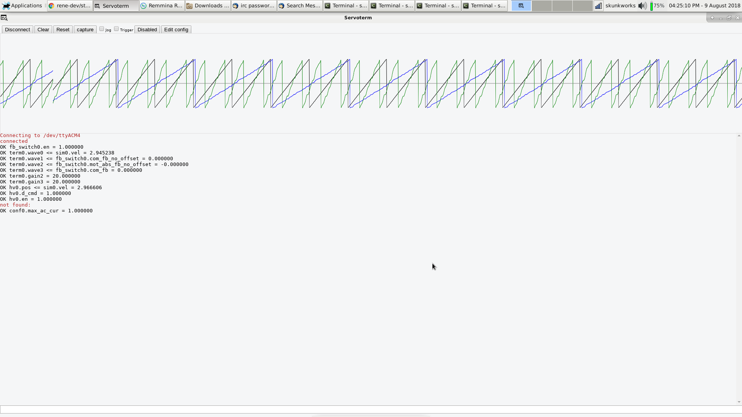Screen dimensions: 742x417
Task: Click the red 'not found:' message
Action: pyautogui.click(x=15, y=205)
